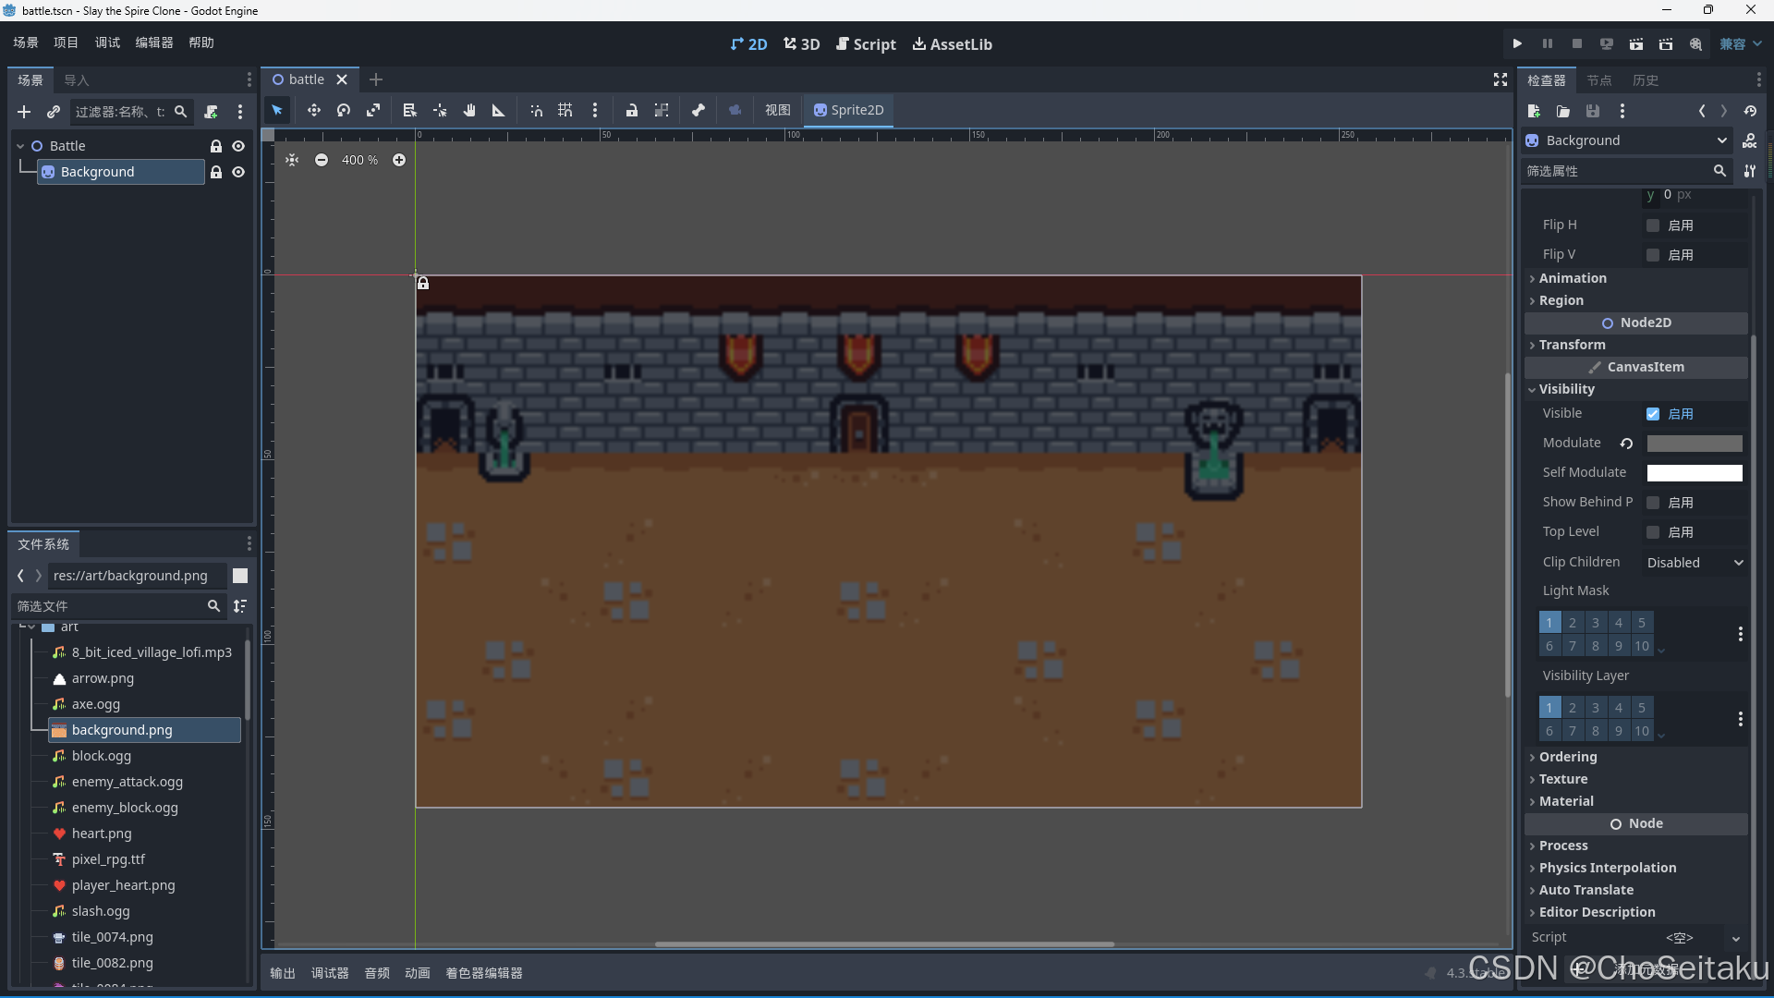
Task: Add a new child node
Action: click(24, 112)
